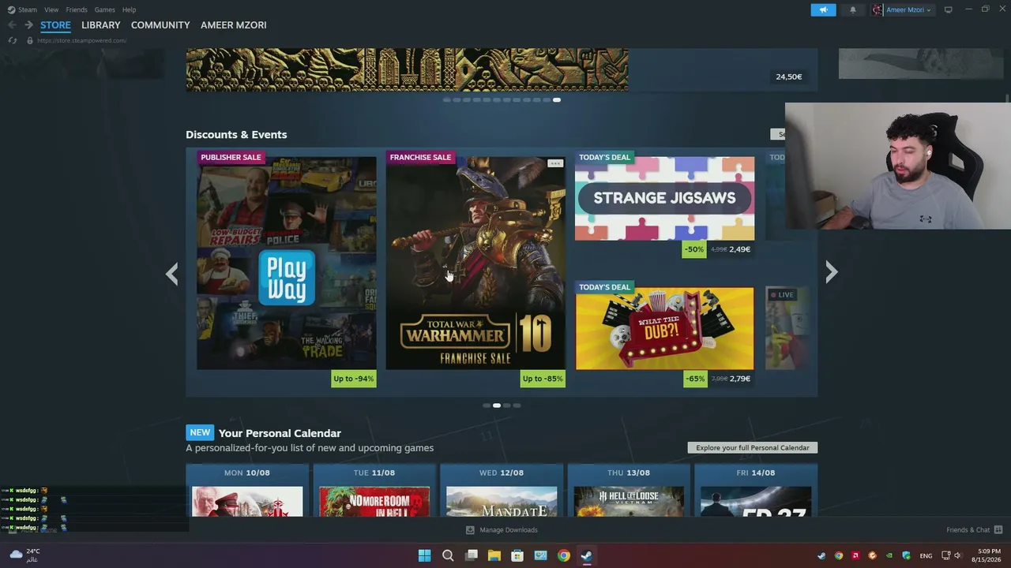
Task: Click the Discounts & Events heading
Action: (x=236, y=134)
